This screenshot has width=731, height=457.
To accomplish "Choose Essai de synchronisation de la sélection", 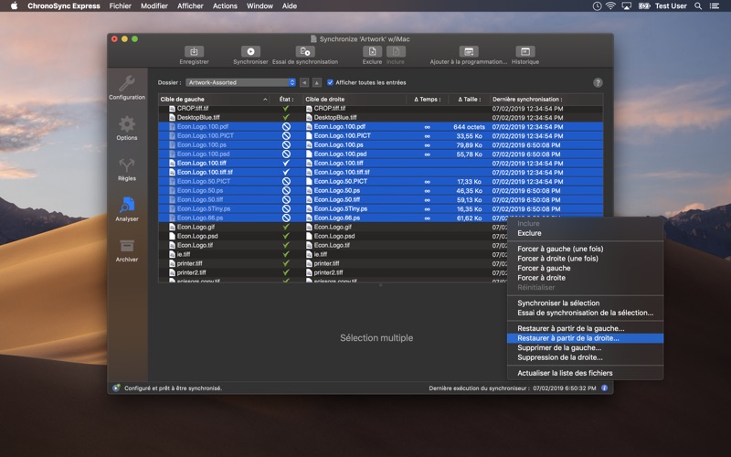I will click(x=585, y=313).
